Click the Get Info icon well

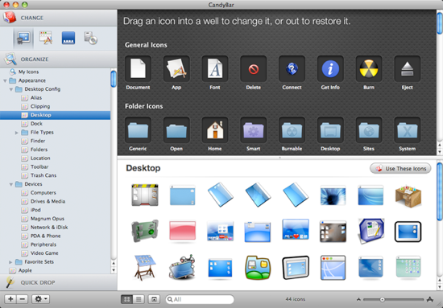point(330,69)
